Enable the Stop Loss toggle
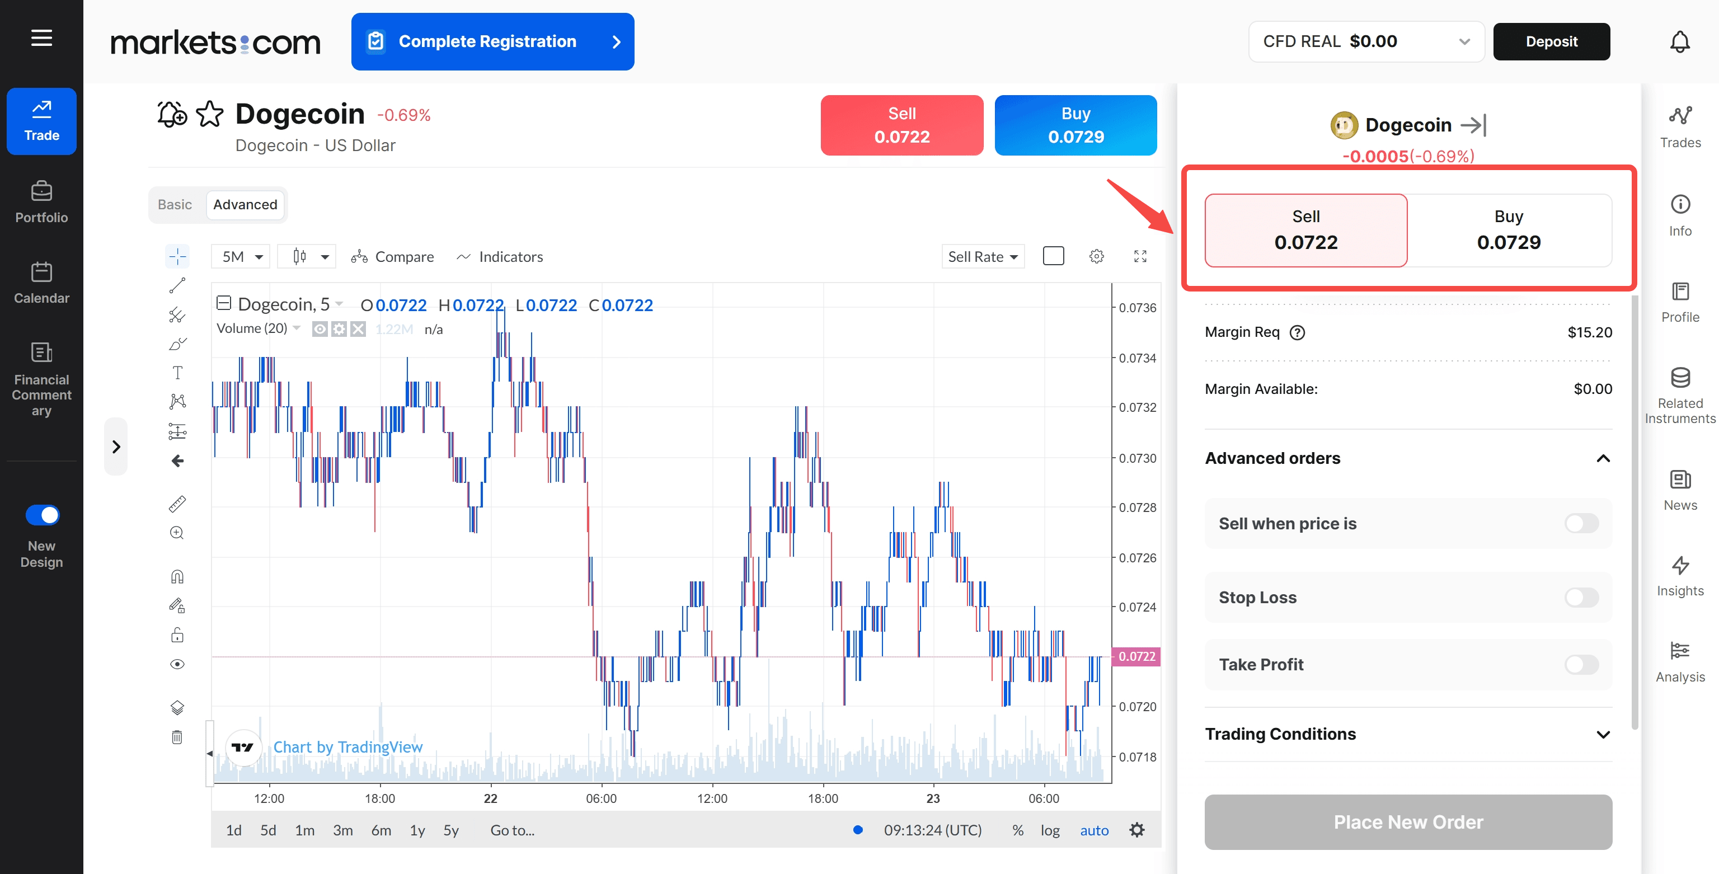 pyautogui.click(x=1581, y=597)
